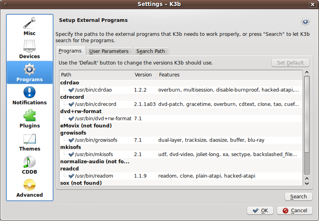
Task: Select the CDDB settings icon
Action: (x=30, y=165)
